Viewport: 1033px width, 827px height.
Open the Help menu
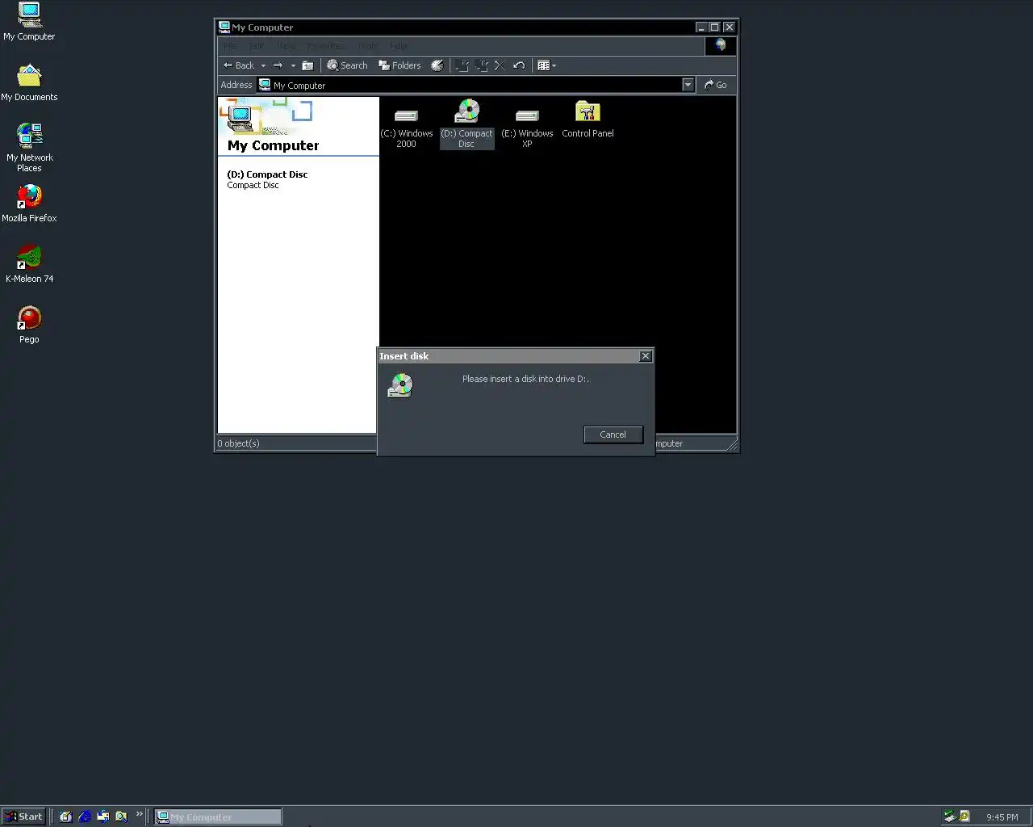[398, 46]
